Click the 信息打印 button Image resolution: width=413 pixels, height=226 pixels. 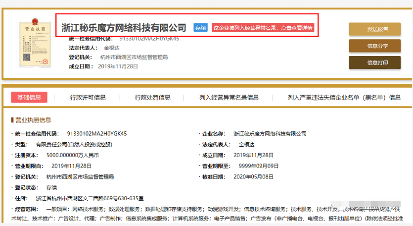pos(377,62)
